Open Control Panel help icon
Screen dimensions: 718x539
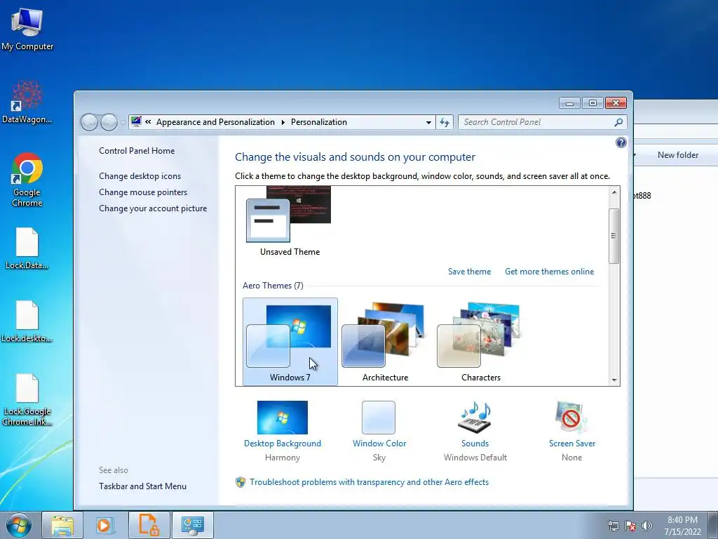(x=621, y=142)
